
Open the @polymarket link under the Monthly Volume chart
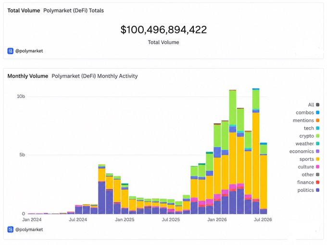pos(29,229)
